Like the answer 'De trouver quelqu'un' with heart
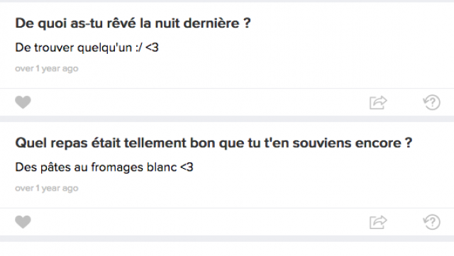Viewport: 454px width, 256px height. pyautogui.click(x=23, y=102)
